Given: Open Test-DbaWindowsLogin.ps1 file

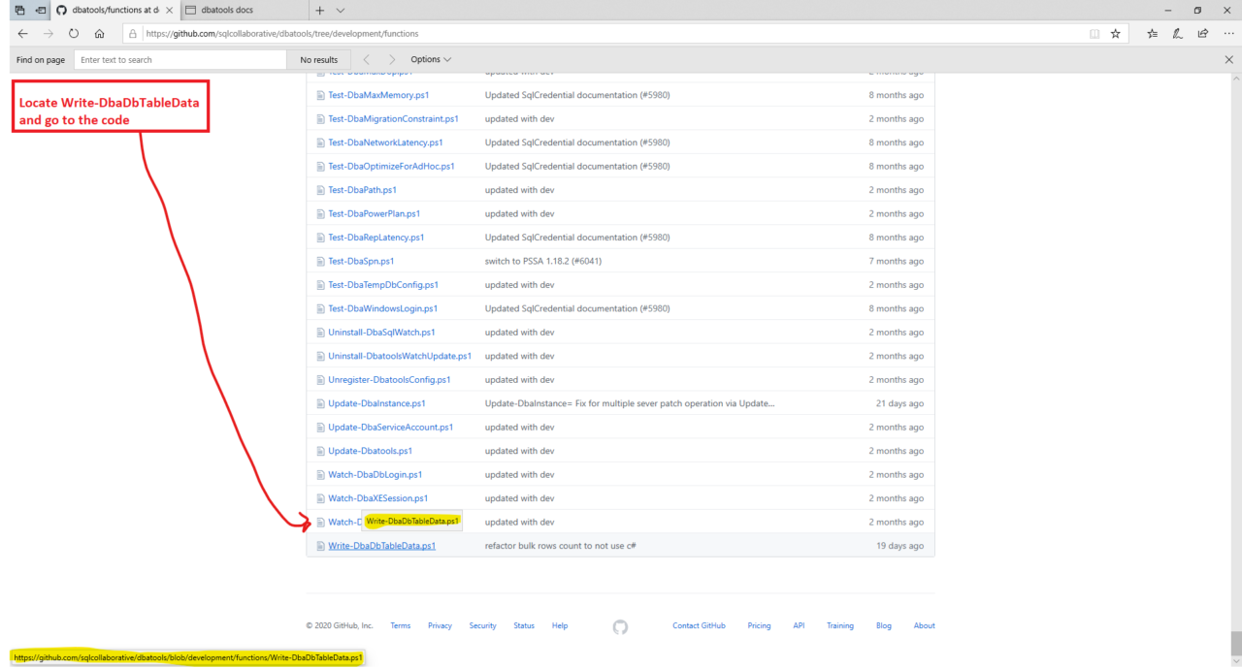Looking at the screenshot, I should tap(382, 309).
